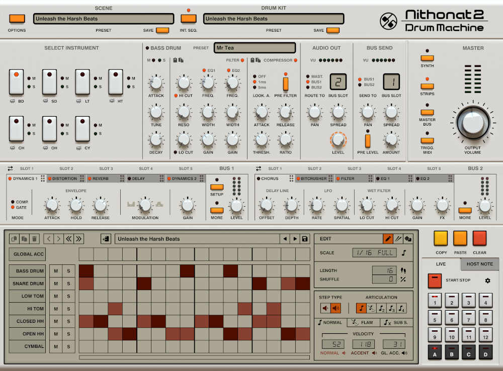Switch to the SUB S. step mode tab
503x371 pixels.
click(x=397, y=322)
